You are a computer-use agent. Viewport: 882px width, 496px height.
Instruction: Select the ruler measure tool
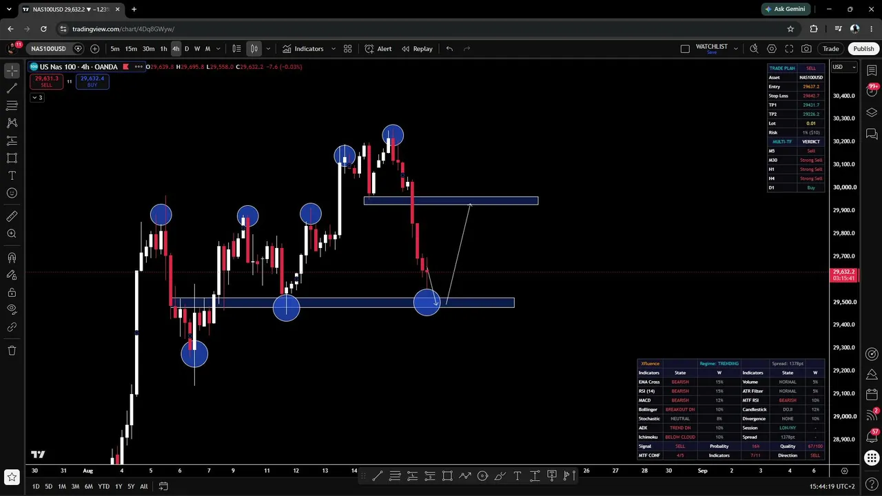click(x=12, y=216)
